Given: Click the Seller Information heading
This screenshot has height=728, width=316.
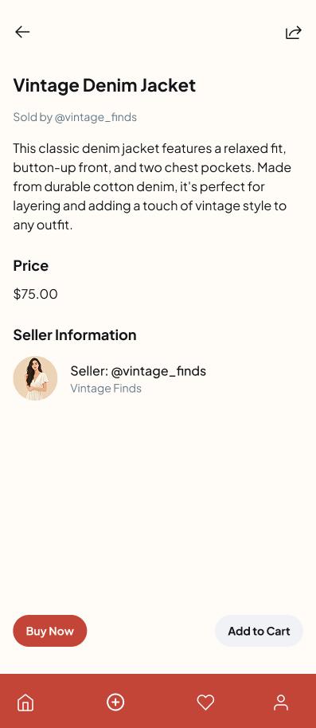Looking at the screenshot, I should pyautogui.click(x=75, y=335).
